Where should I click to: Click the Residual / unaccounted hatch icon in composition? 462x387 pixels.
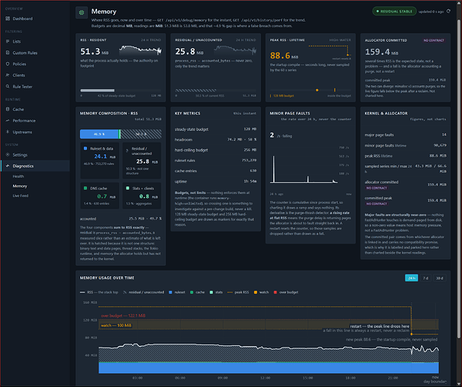(x=127, y=150)
